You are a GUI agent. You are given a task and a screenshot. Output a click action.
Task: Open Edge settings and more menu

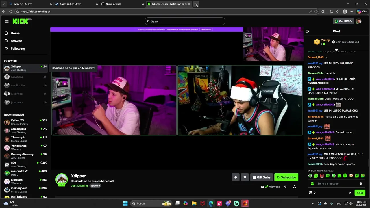tap(351, 12)
